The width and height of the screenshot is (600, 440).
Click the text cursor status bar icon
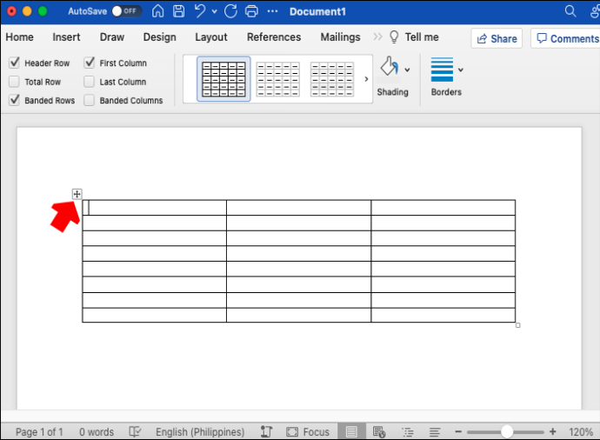tap(266, 432)
